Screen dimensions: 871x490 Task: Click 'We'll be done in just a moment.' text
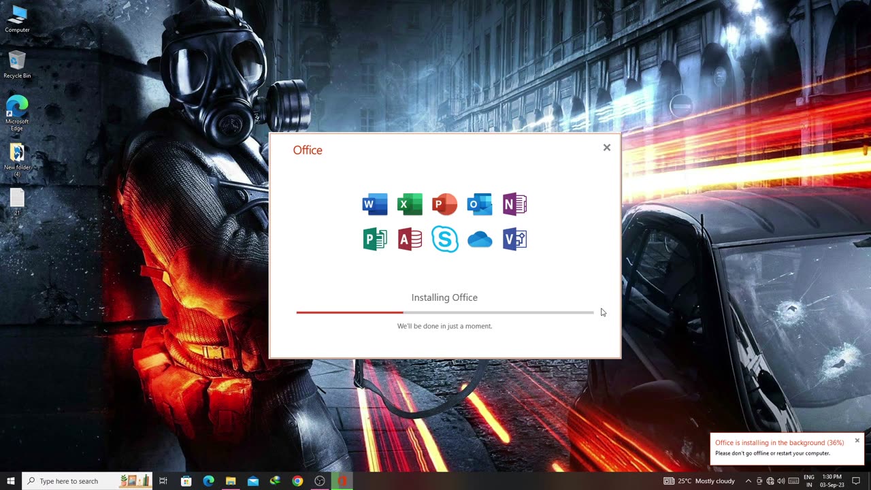pos(444,326)
